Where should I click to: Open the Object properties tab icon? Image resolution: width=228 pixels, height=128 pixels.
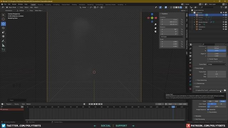190,75
